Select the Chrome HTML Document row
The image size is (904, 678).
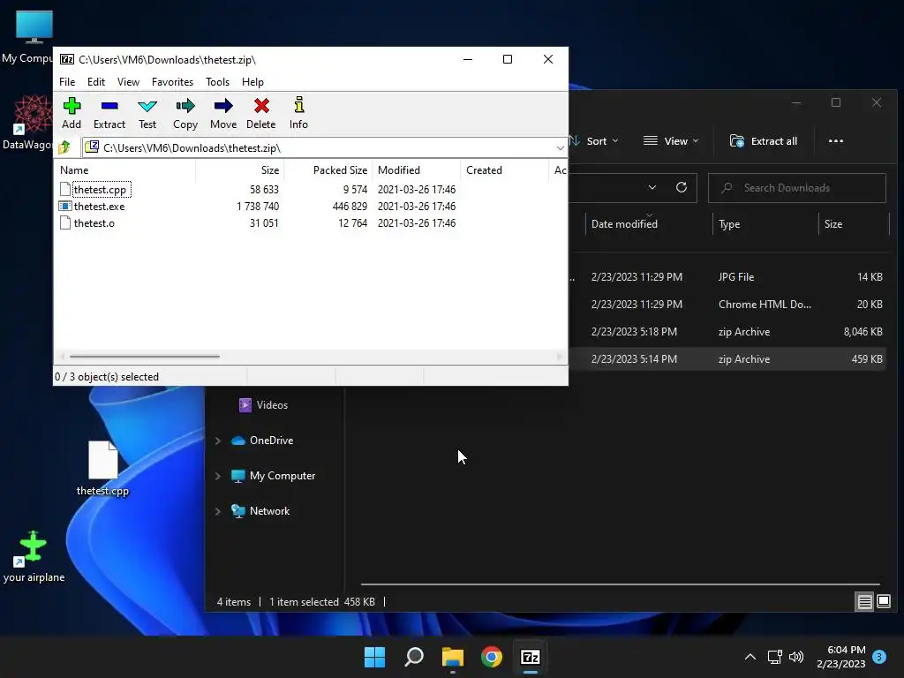click(727, 305)
